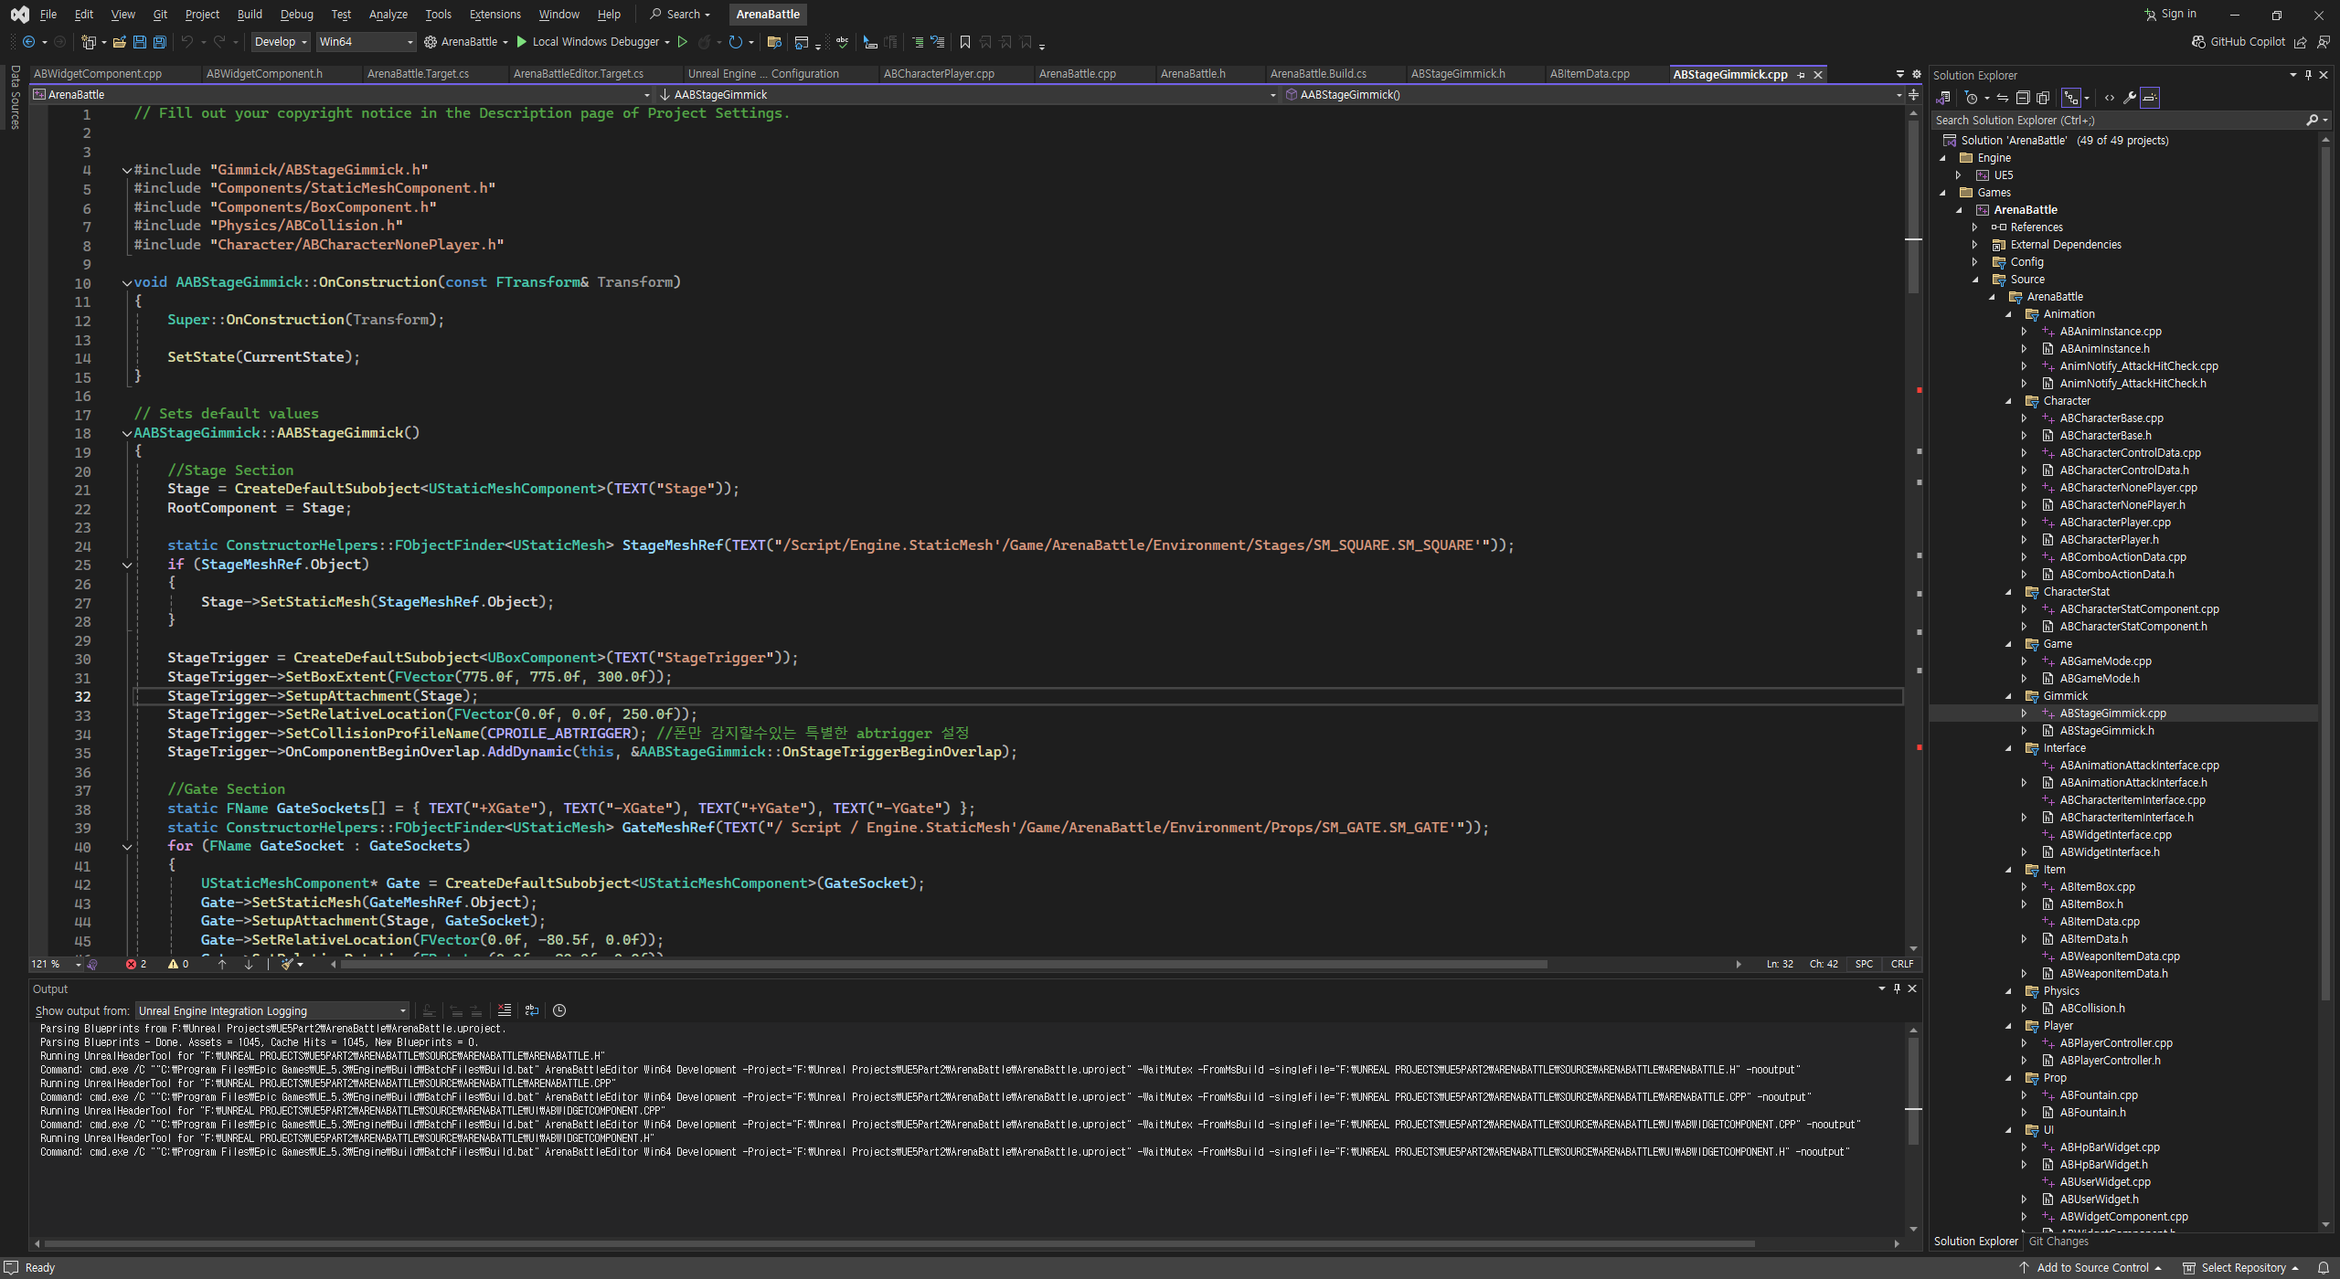Click Select Repository in status bar
The width and height of the screenshot is (2340, 1279).
(2241, 1267)
